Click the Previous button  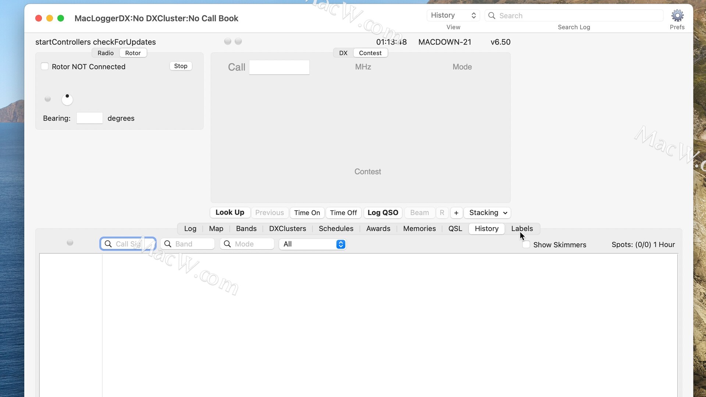point(270,213)
